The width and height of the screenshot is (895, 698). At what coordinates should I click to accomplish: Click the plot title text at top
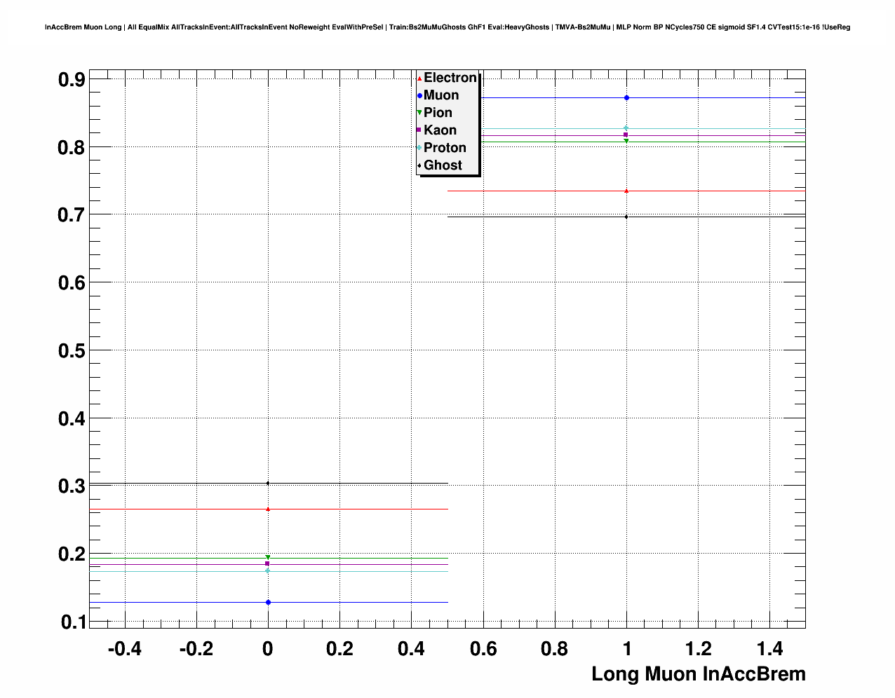point(447,27)
